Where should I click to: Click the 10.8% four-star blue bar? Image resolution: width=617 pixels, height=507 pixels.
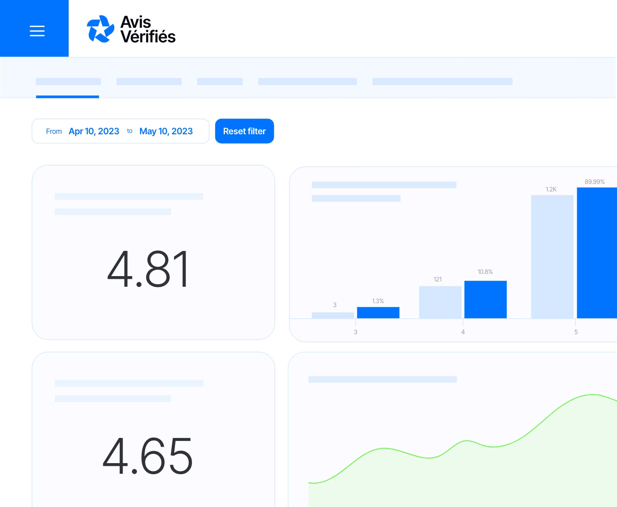(485, 299)
